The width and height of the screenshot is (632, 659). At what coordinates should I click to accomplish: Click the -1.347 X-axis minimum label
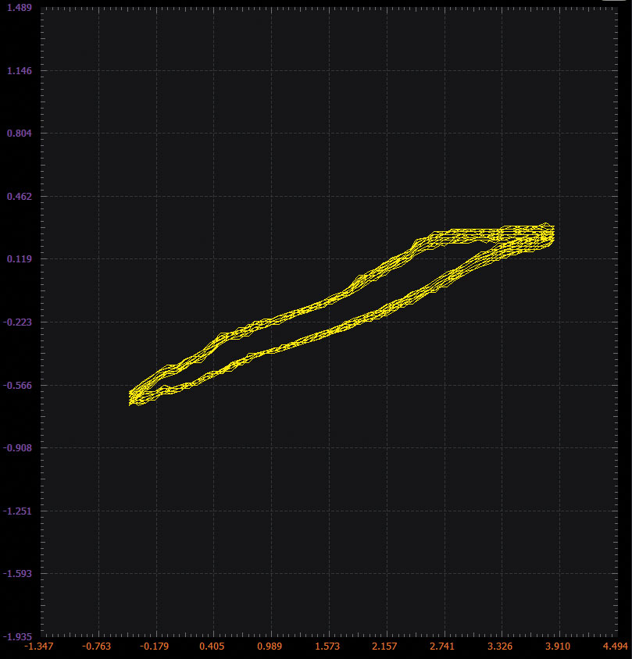tap(40, 647)
